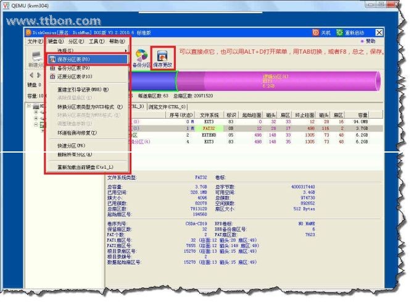Click the EXT3 cell in row 4
This screenshot has width=414, height=304.
[x=209, y=141]
